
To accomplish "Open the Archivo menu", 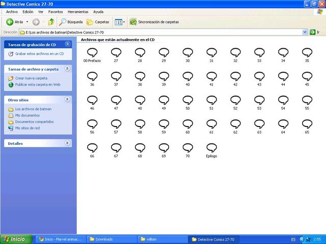I will (x=12, y=12).
